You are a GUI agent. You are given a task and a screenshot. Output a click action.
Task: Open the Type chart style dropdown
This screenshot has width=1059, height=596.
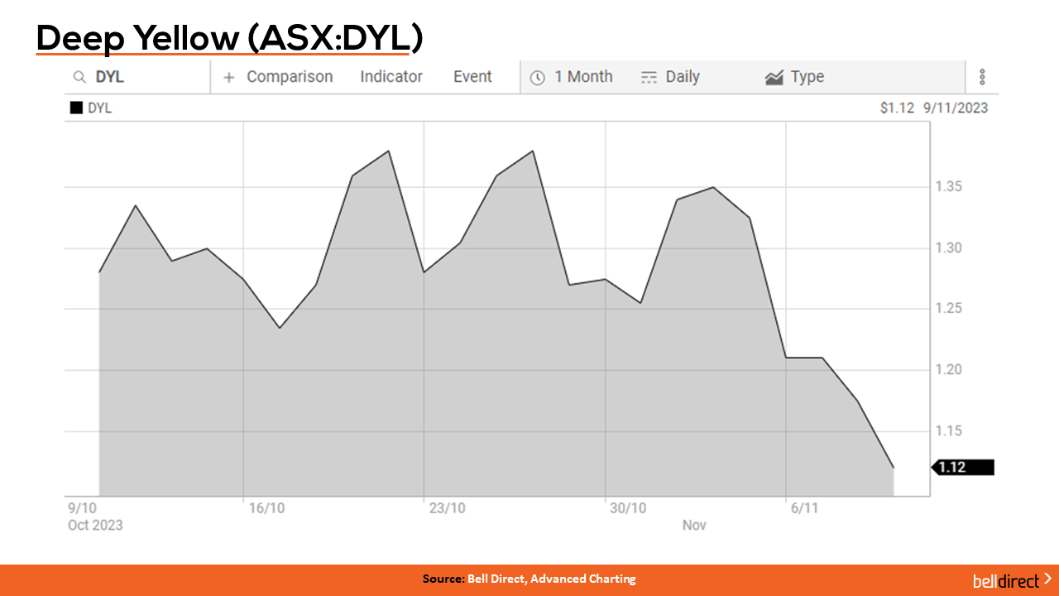[807, 77]
